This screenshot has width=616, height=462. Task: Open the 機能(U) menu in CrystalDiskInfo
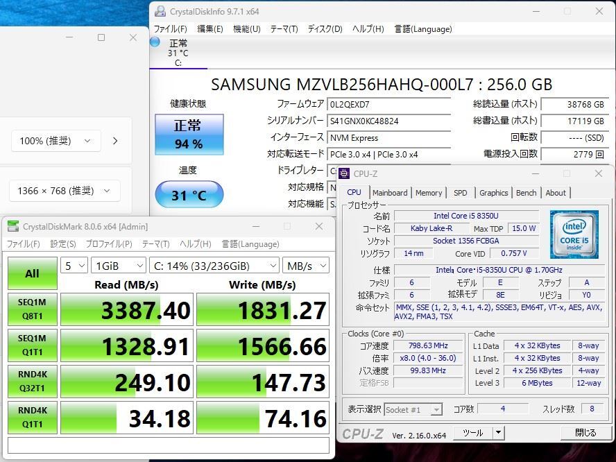pyautogui.click(x=246, y=28)
